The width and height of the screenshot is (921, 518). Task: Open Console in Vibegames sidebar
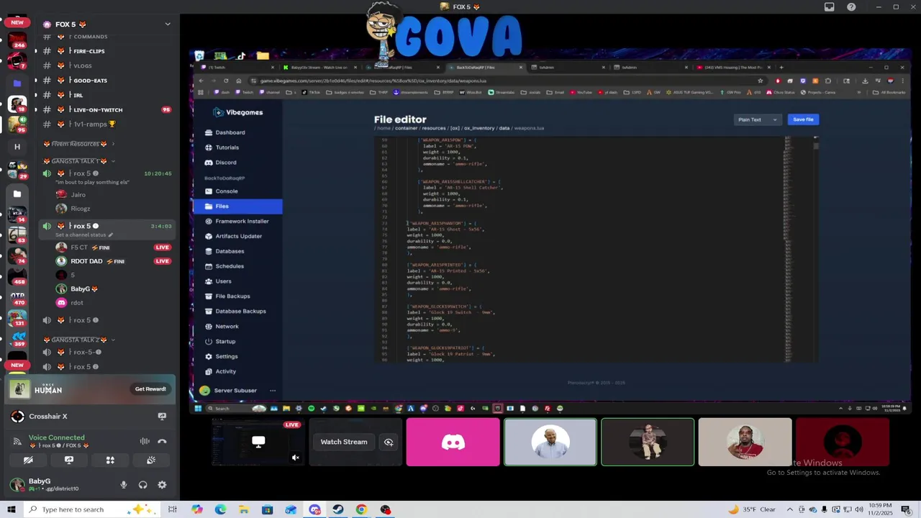(226, 191)
